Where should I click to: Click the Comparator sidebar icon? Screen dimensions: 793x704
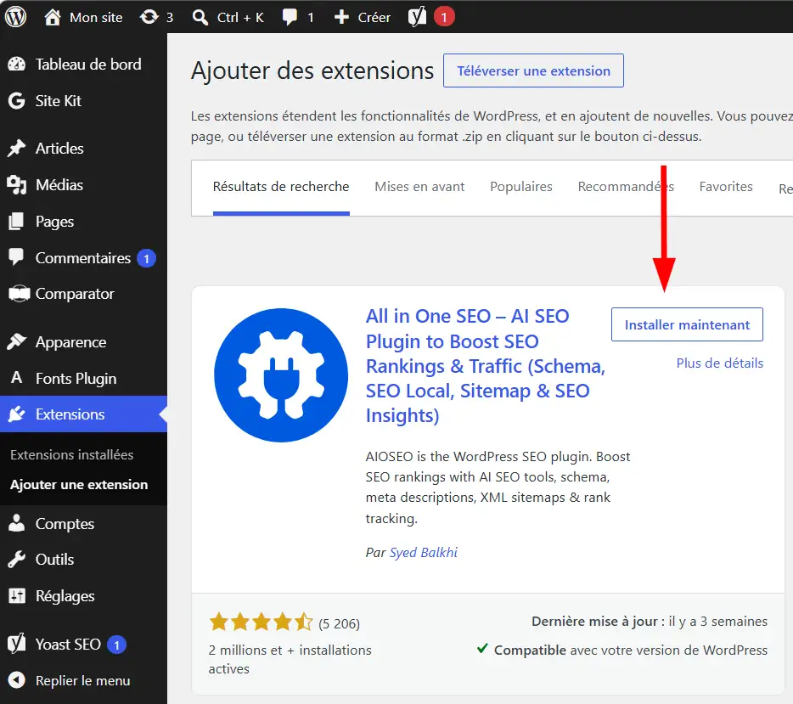(x=20, y=294)
